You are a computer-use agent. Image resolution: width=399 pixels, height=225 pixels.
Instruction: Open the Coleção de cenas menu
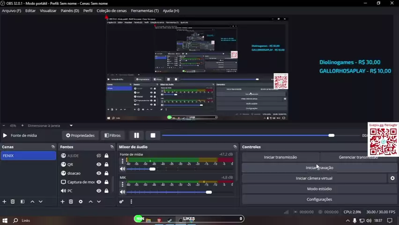(111, 10)
